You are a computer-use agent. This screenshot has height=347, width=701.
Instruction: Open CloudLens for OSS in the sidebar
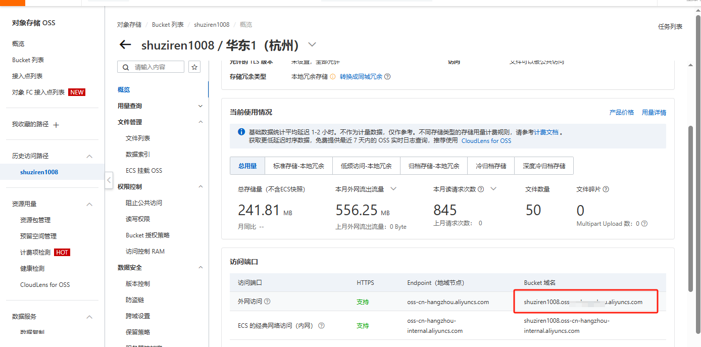tap(45, 285)
